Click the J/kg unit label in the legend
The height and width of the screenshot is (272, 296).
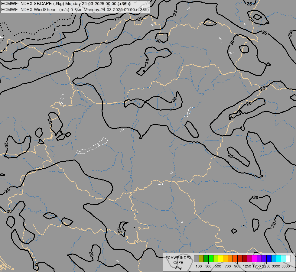[178, 268]
